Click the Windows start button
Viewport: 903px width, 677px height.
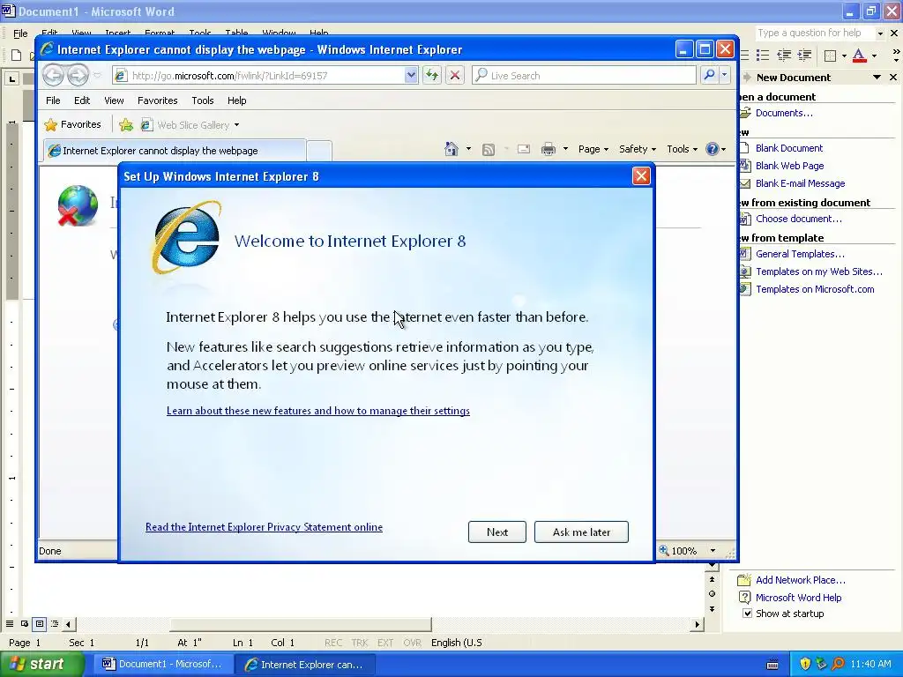pos(41,665)
